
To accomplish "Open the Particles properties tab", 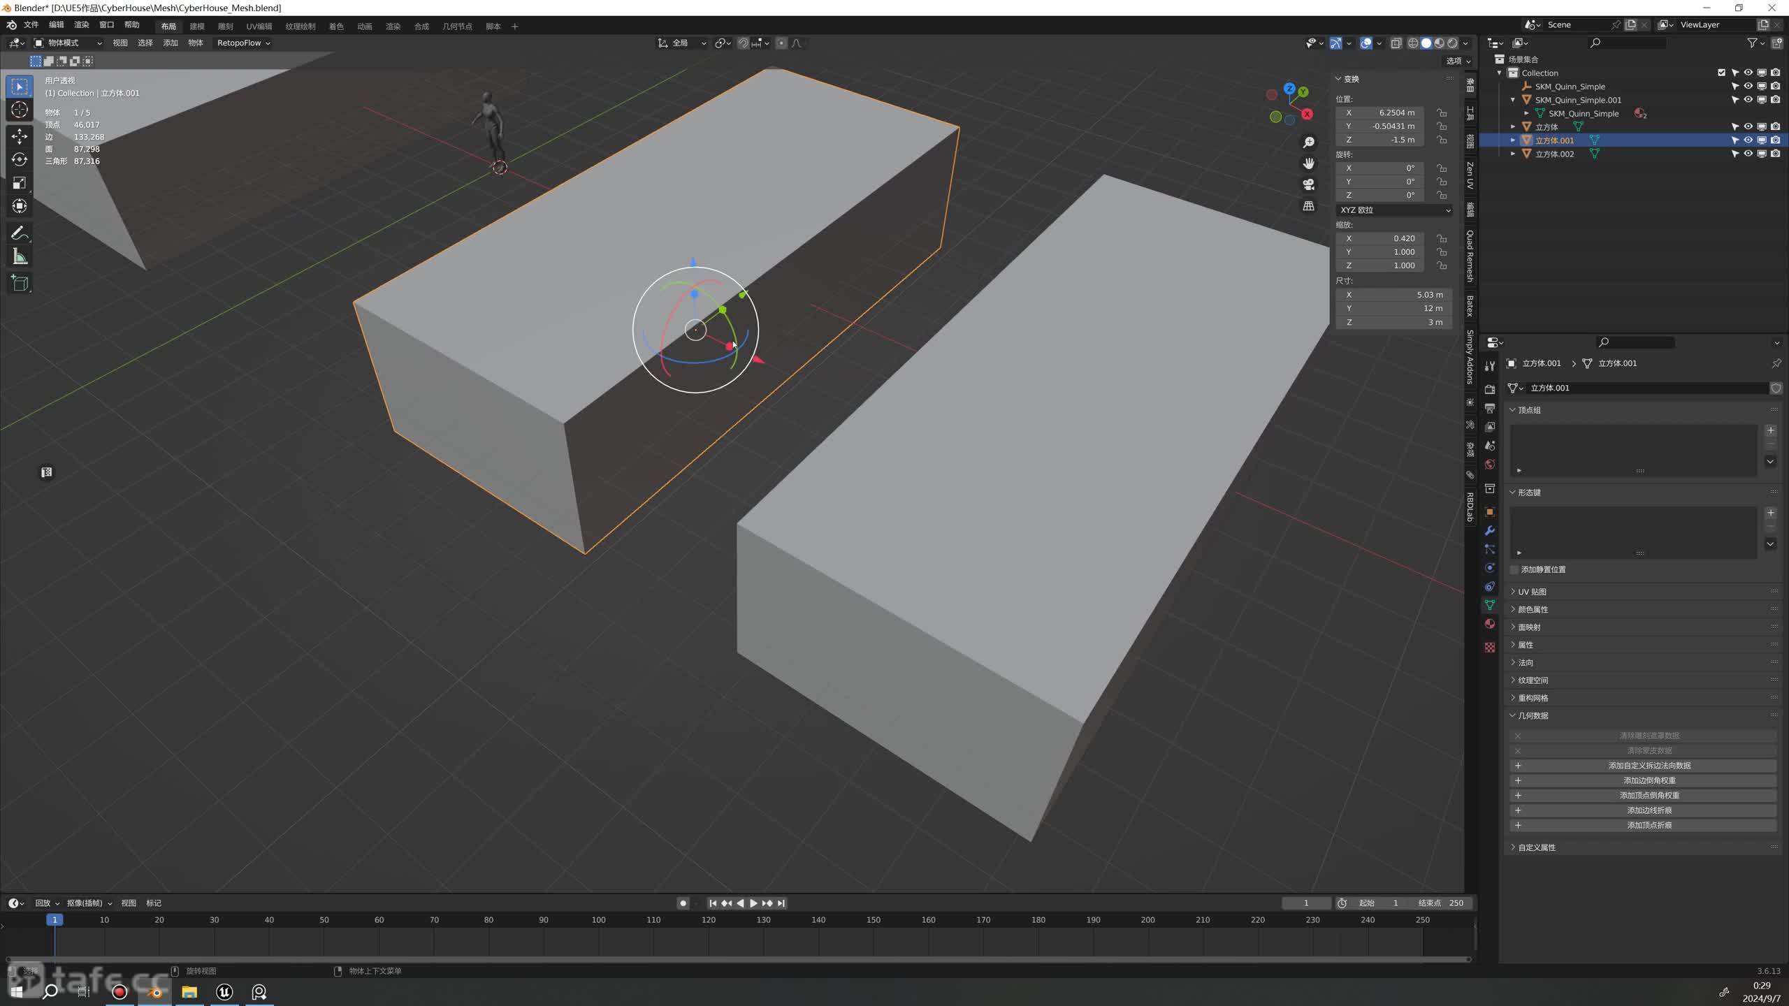I will [x=1490, y=549].
